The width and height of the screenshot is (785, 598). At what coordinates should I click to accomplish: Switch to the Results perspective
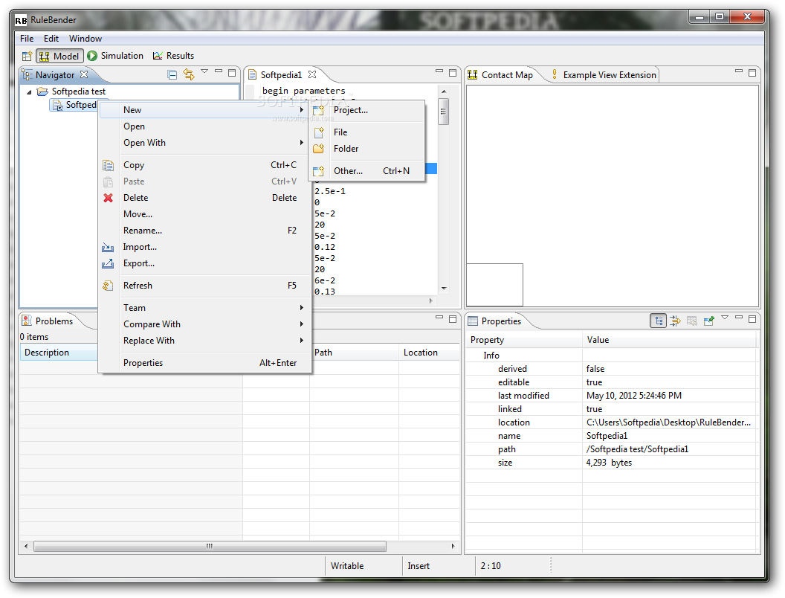coord(173,56)
